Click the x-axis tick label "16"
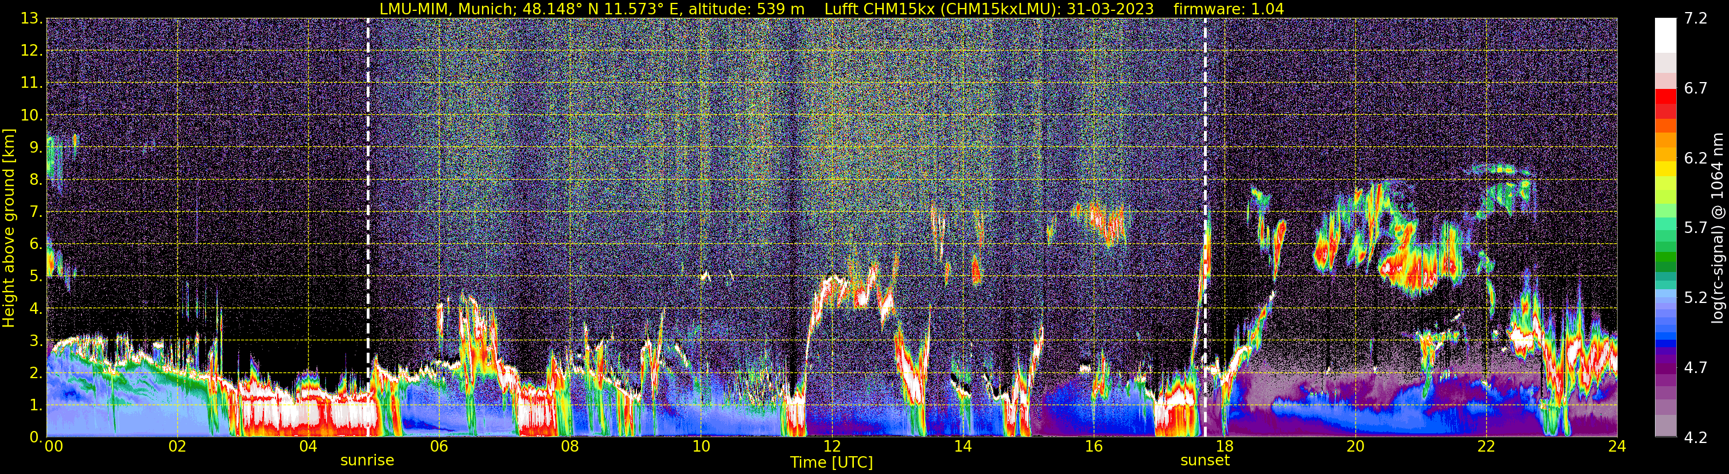This screenshot has width=1729, height=474. (x=1093, y=447)
